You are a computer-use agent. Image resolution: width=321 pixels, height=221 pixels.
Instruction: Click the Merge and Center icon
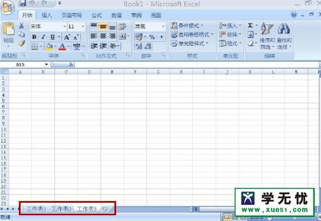click(122, 37)
